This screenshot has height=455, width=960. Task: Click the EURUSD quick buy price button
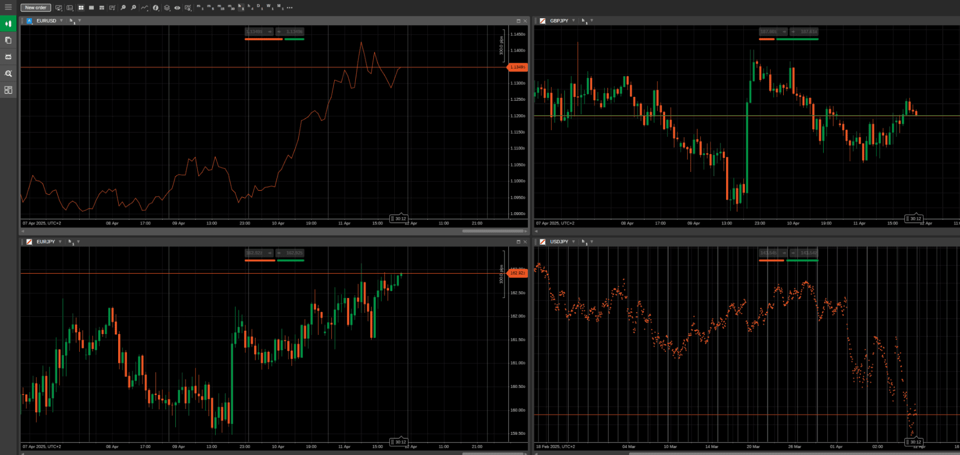click(290, 32)
